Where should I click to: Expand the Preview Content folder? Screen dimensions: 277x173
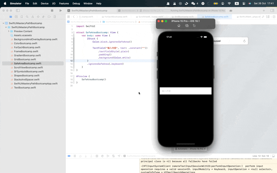pyautogui.click(x=9, y=31)
